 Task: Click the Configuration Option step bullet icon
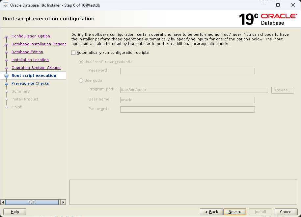pyautogui.click(x=7, y=36)
